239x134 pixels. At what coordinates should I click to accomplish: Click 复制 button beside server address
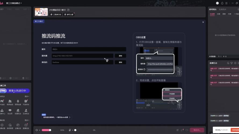[x=120, y=56]
